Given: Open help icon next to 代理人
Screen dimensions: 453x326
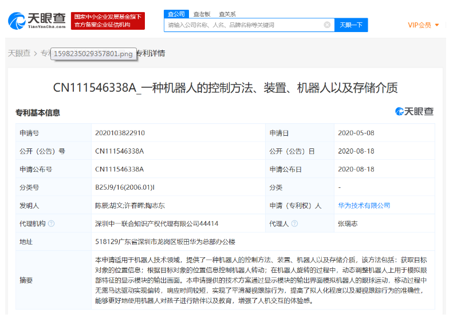Looking at the screenshot, I should click(294, 223).
